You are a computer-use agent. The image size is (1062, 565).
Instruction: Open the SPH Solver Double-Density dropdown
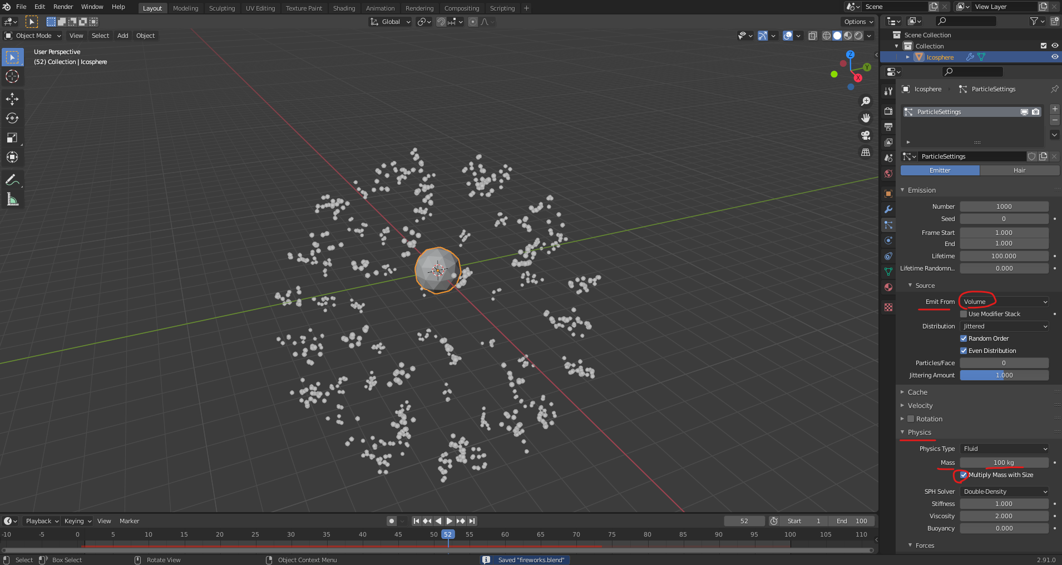[1004, 492]
